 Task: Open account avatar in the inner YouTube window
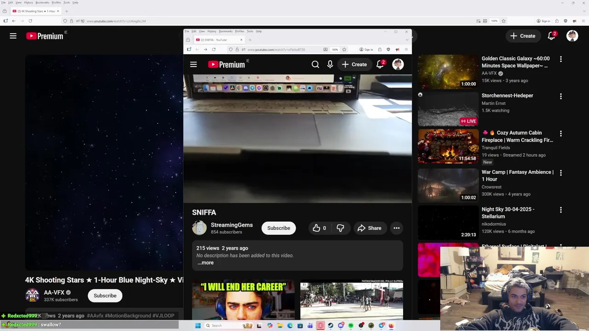(398, 64)
